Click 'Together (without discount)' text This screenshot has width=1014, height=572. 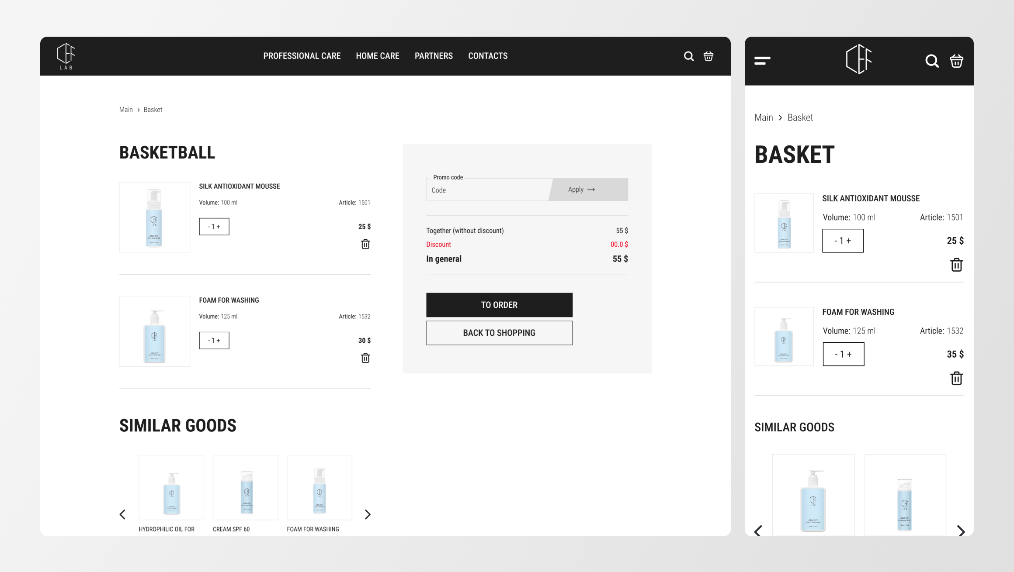465,231
